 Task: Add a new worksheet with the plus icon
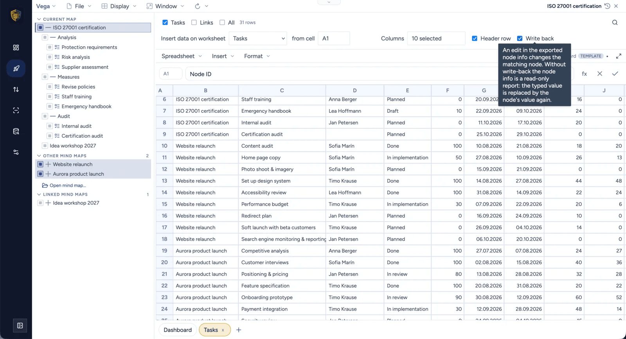239,330
